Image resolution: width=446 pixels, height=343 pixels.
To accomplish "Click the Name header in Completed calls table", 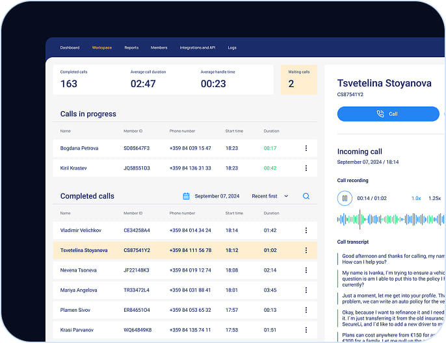I will (x=66, y=213).
